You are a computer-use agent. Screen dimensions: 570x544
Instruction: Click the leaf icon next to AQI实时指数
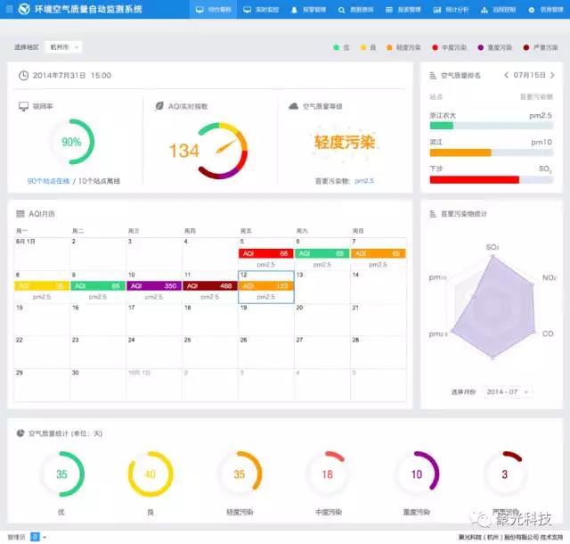[159, 106]
